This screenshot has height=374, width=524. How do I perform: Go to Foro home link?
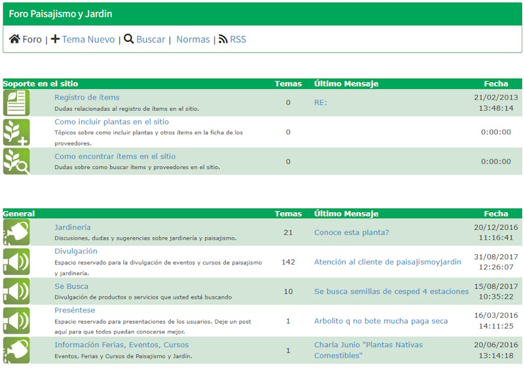click(32, 39)
